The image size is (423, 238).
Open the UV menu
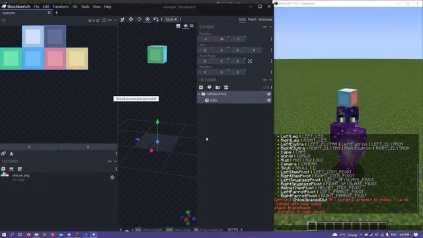click(x=75, y=7)
